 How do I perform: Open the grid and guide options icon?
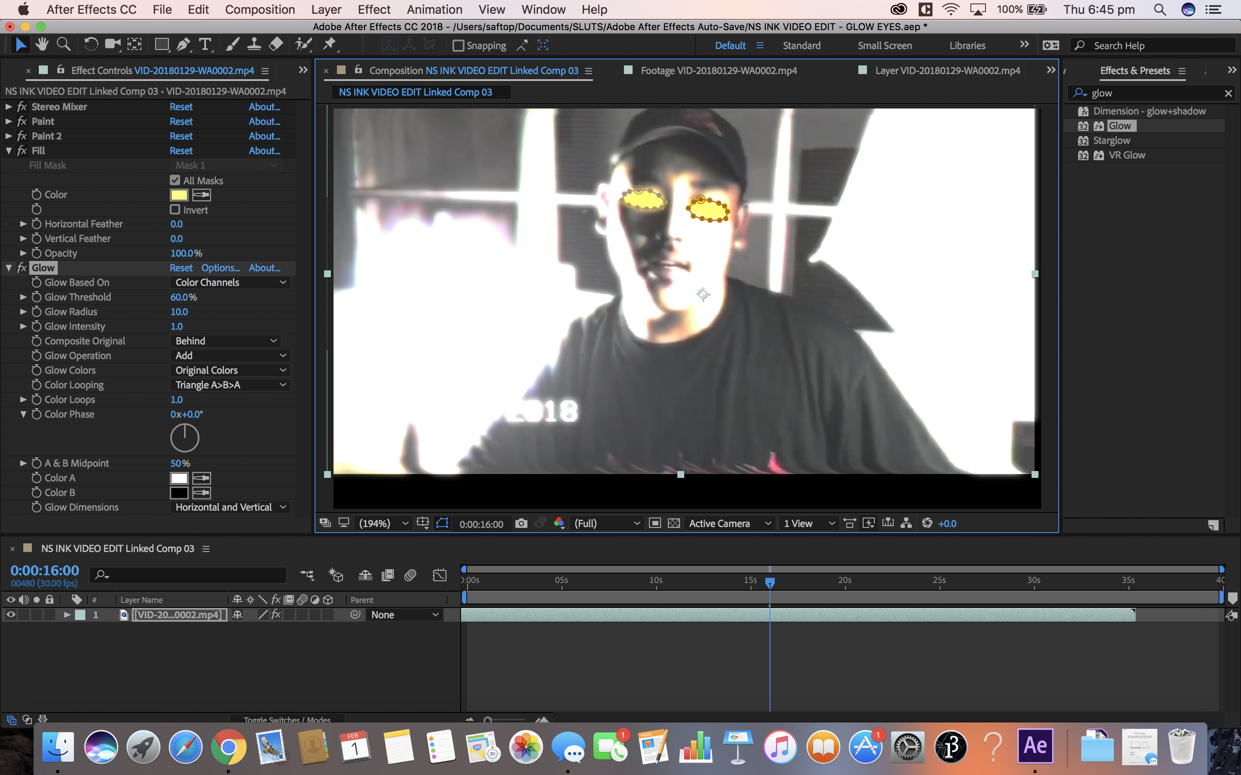click(423, 523)
